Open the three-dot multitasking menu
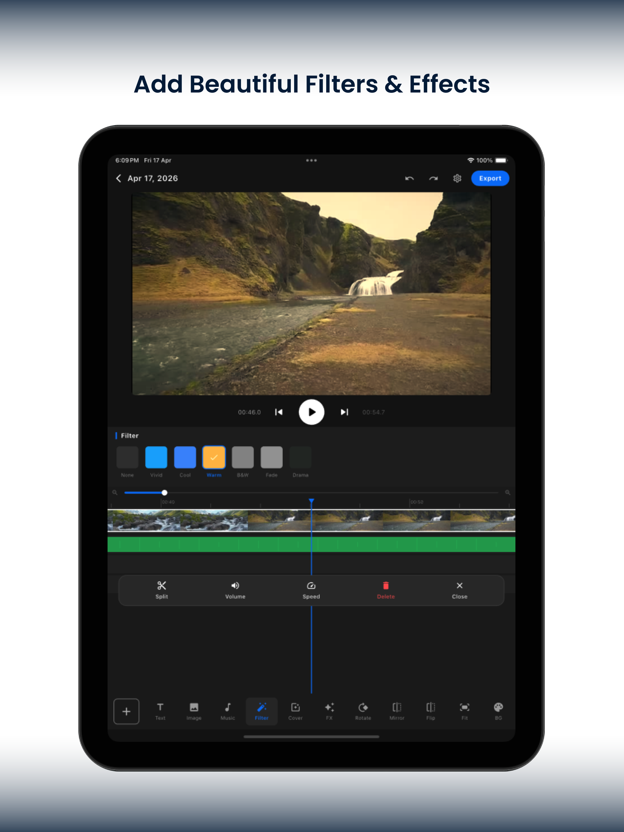Image resolution: width=624 pixels, height=832 pixels. pos(311,160)
